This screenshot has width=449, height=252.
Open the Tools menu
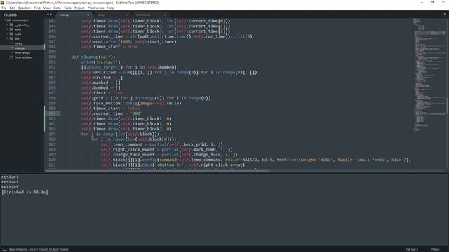point(67,8)
